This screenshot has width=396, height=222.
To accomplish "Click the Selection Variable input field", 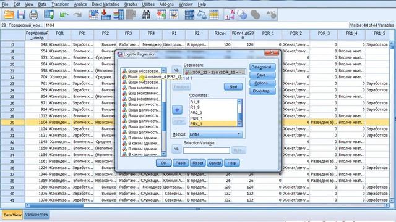I will click(x=207, y=150).
